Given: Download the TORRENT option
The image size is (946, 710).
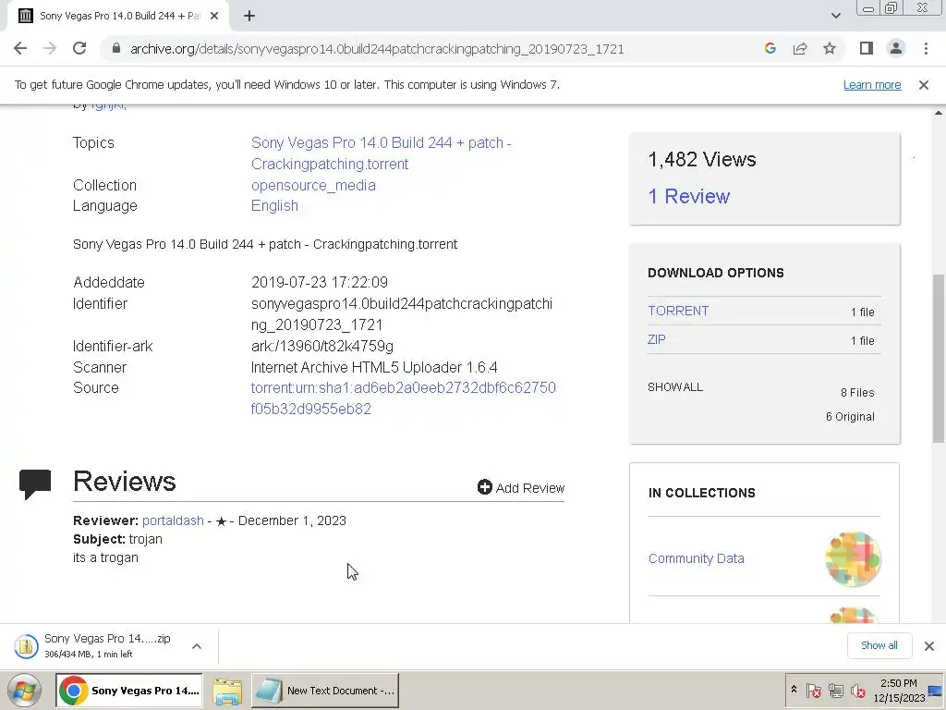Looking at the screenshot, I should point(678,311).
